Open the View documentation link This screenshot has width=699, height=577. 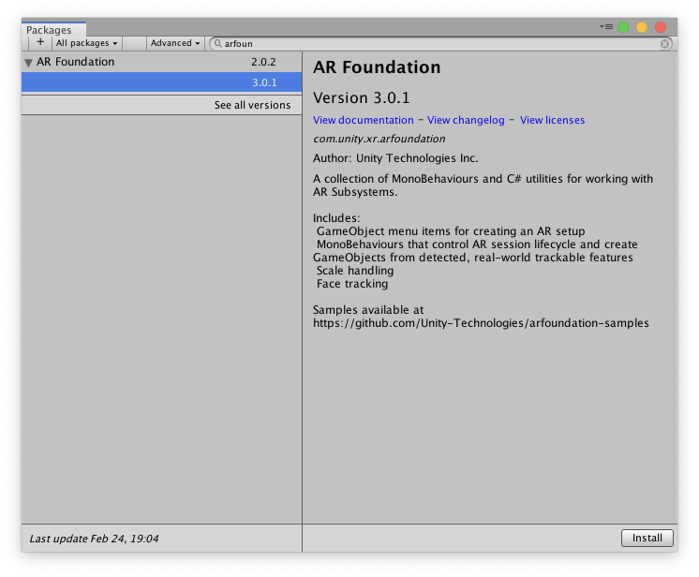click(363, 120)
